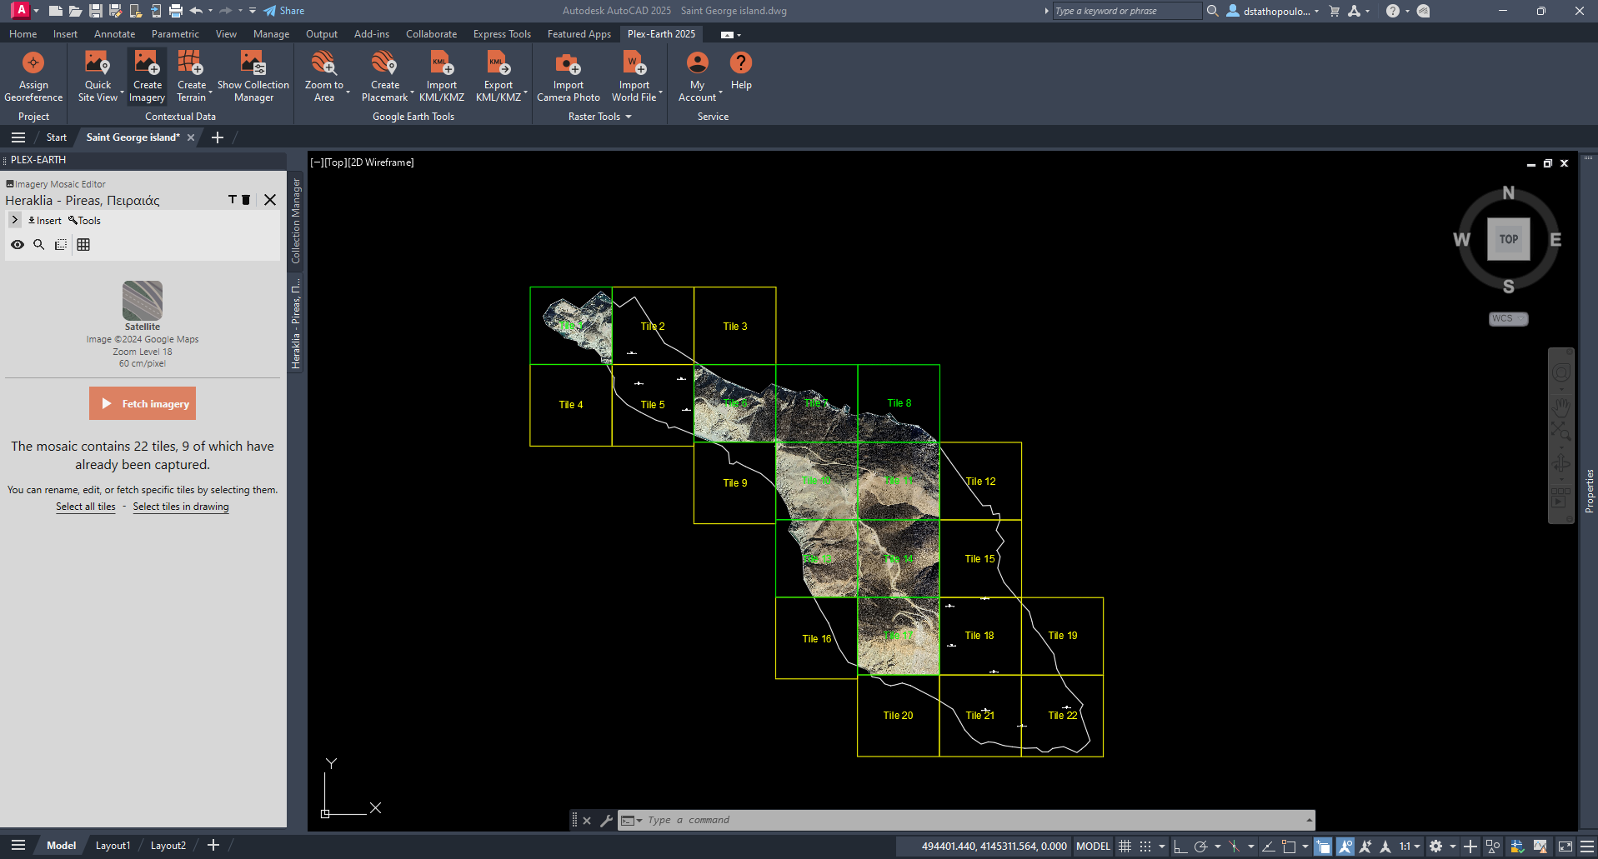Viewport: 1598px width, 859px height.
Task: Open the mosaic Insert menu
Action: (45, 221)
